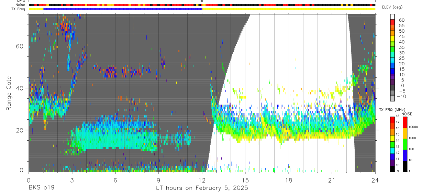This screenshot has width=422, height=195.
Task: Click the green 100–1000 segment of the NOISE colorbar
Action: click(x=405, y=144)
